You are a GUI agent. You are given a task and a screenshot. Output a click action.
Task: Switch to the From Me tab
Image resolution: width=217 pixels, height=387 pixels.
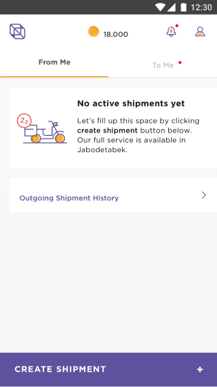[54, 62]
